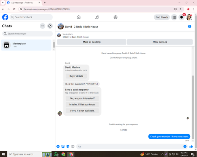Send quick response 'Yes, are you interested?'
197x157 pixels.
(x=82, y=98)
